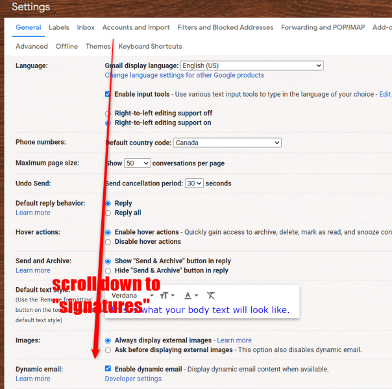Open the Keyboard Shortcuts tab
This screenshot has width=392, height=389.
pos(150,46)
